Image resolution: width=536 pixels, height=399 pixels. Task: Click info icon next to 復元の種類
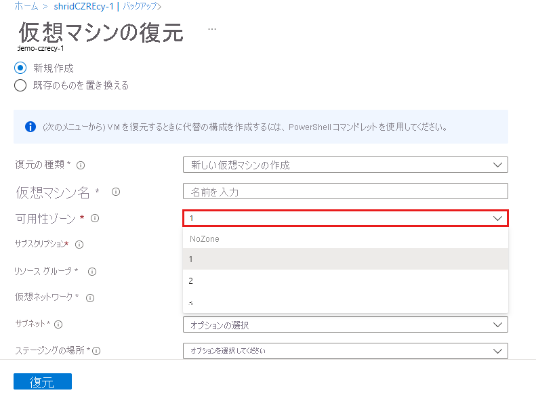81,165
